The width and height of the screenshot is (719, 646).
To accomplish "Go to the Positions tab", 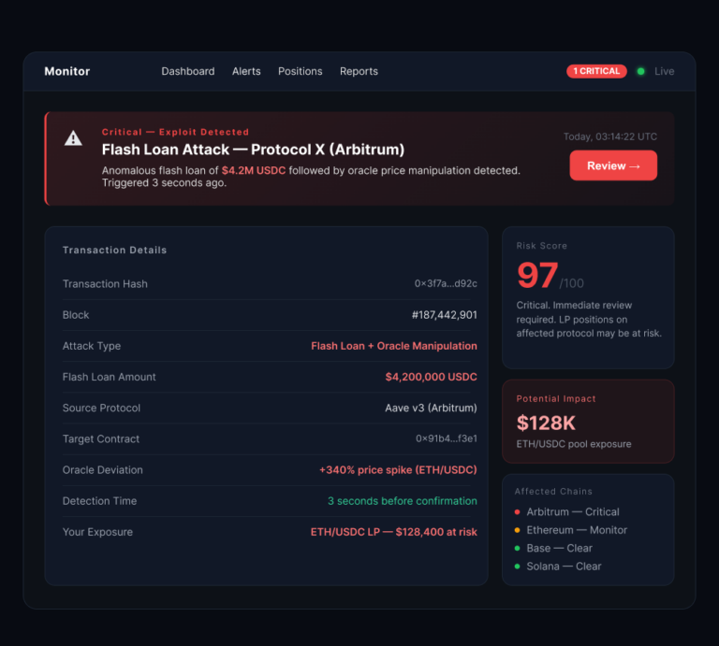I will click(x=301, y=71).
